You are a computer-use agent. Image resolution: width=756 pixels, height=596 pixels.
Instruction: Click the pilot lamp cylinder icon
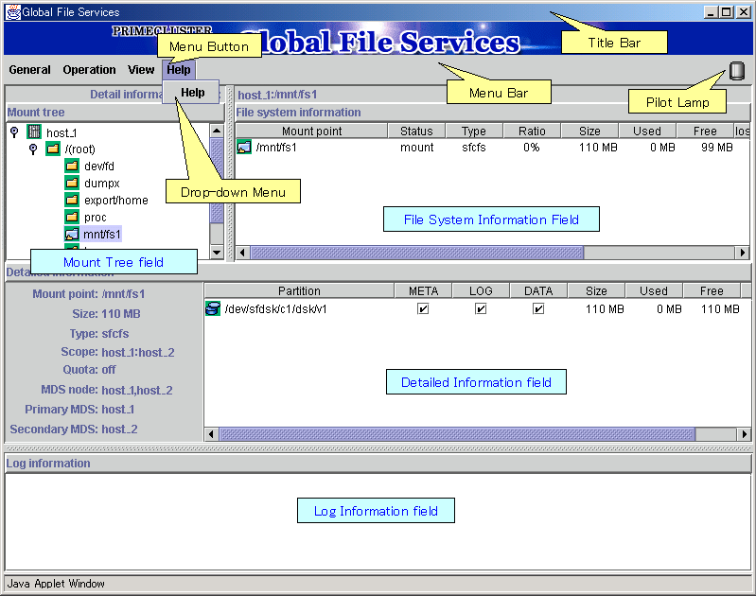736,71
